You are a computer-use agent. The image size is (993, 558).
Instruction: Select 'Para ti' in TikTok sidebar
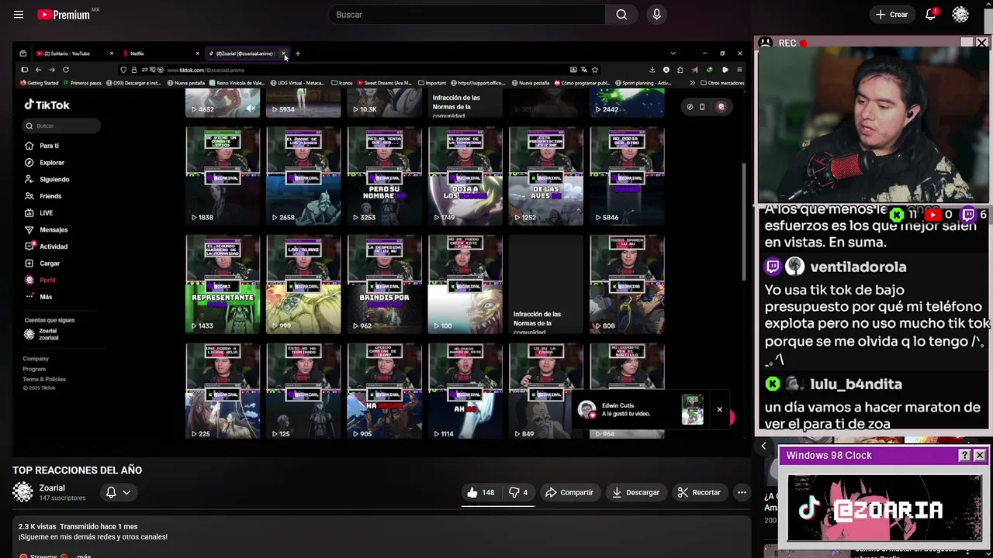(x=43, y=146)
